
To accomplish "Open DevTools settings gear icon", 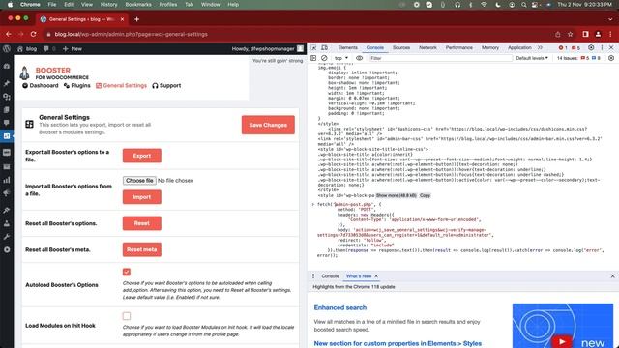I will click(x=591, y=47).
